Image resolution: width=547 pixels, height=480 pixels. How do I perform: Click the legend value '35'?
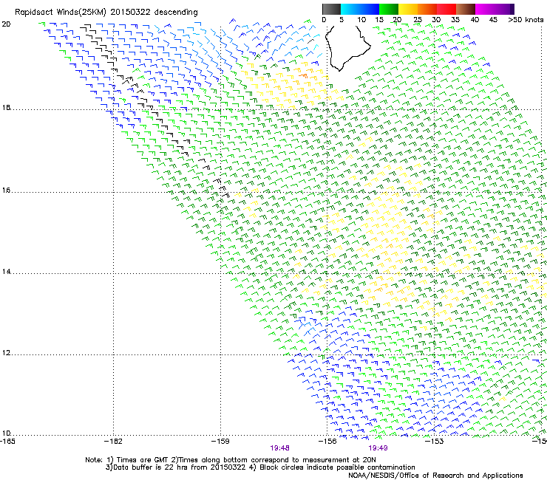pyautogui.click(x=455, y=19)
